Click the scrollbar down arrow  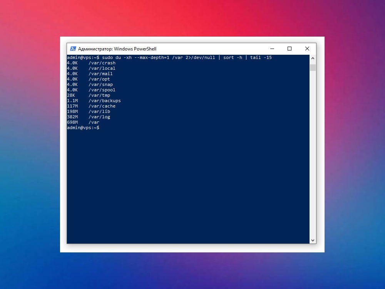[313, 240]
